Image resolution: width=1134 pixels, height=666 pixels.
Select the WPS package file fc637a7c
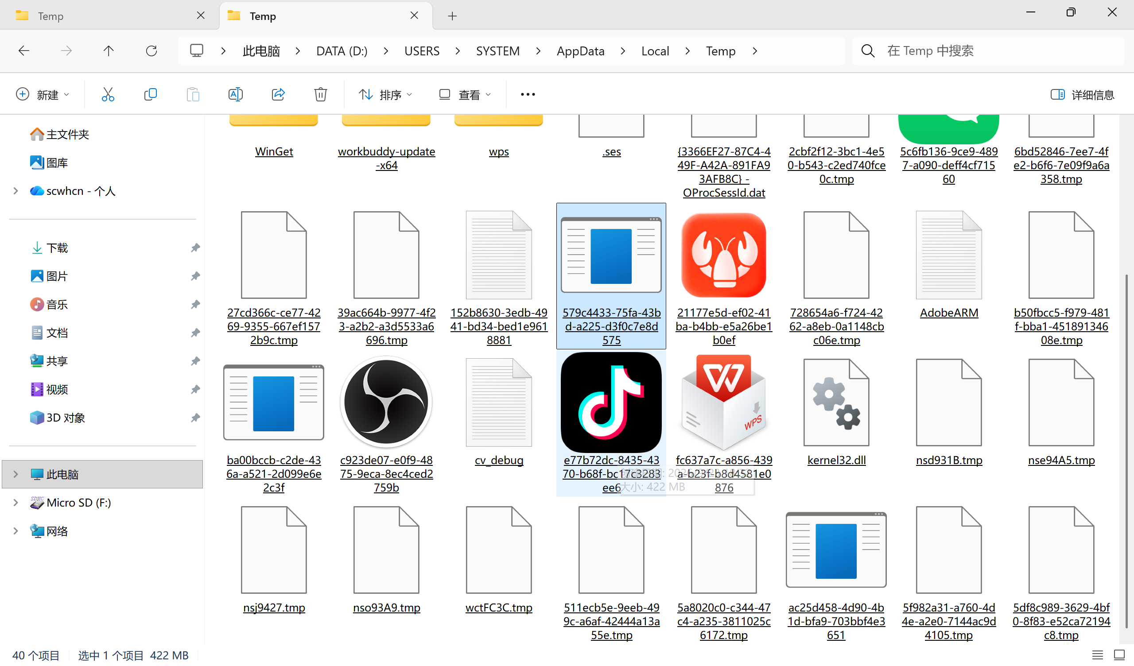click(x=724, y=423)
